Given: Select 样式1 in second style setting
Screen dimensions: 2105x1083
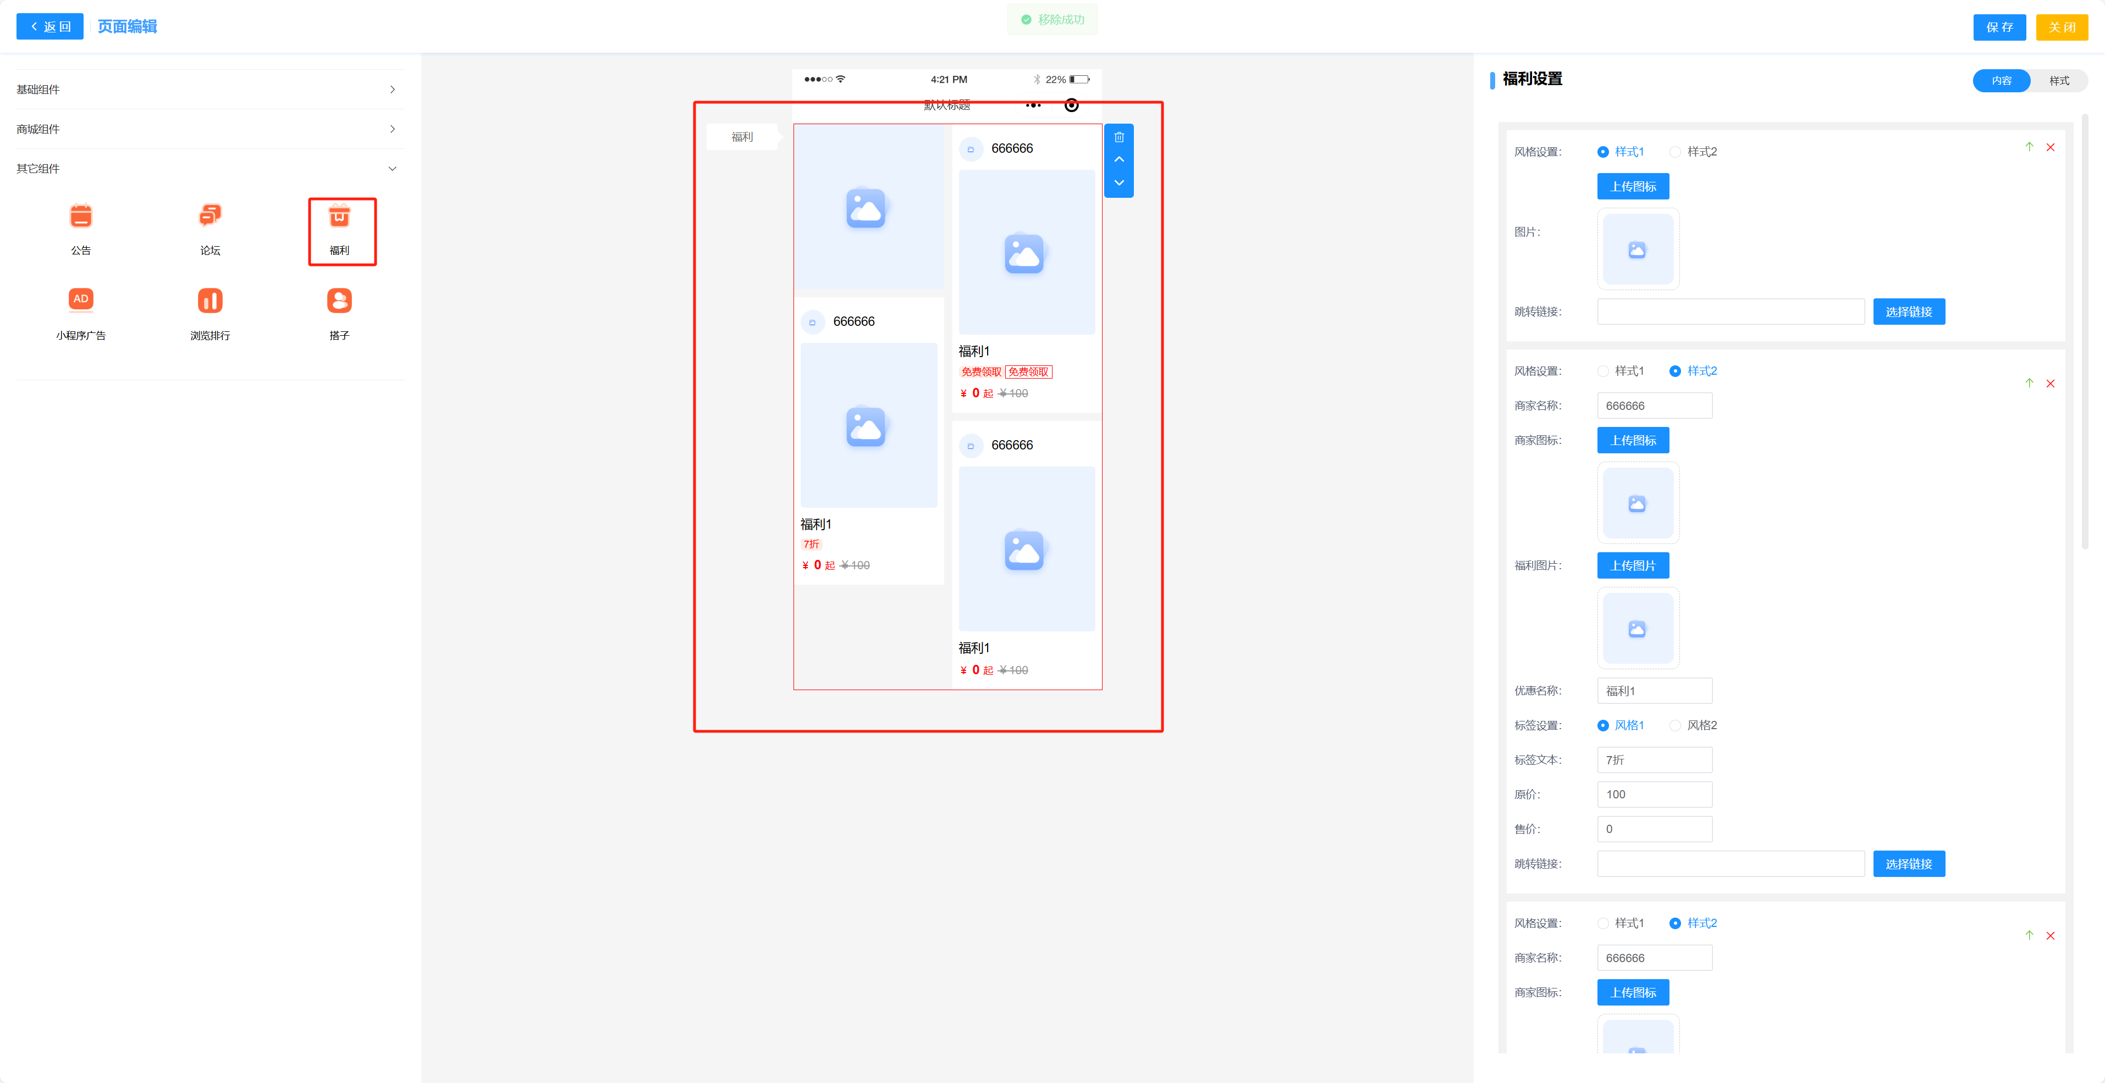Looking at the screenshot, I should 1602,371.
